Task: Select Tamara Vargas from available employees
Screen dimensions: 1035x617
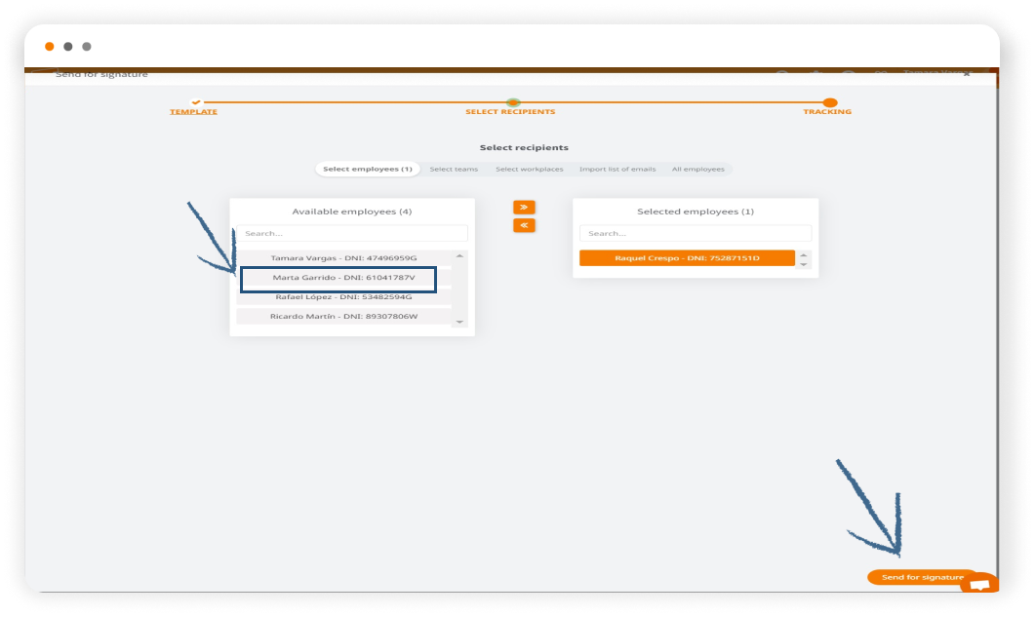Action: pyautogui.click(x=343, y=258)
